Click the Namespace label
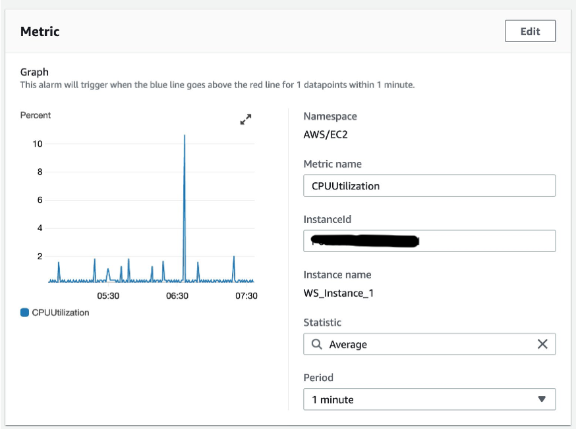Viewport: 576px width, 429px height. click(x=330, y=116)
